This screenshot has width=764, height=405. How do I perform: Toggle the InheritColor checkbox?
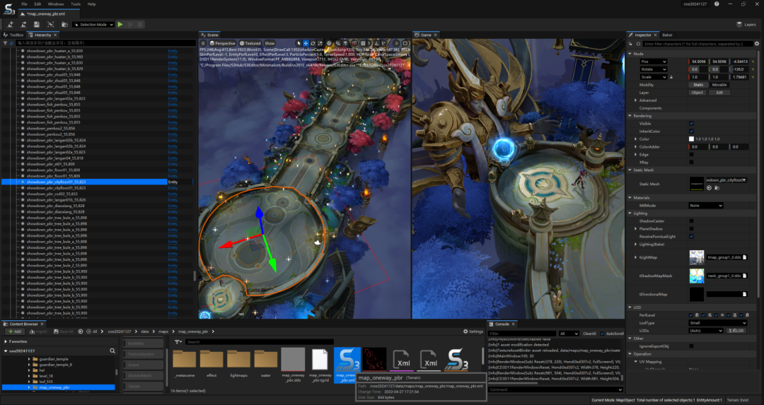click(691, 131)
